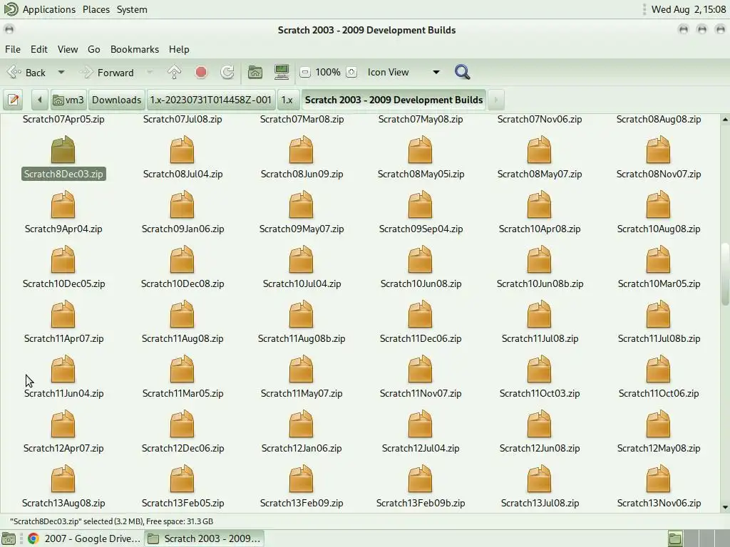The width and height of the screenshot is (730, 547).
Task: Click the red Stop loading icon
Action: [201, 72]
